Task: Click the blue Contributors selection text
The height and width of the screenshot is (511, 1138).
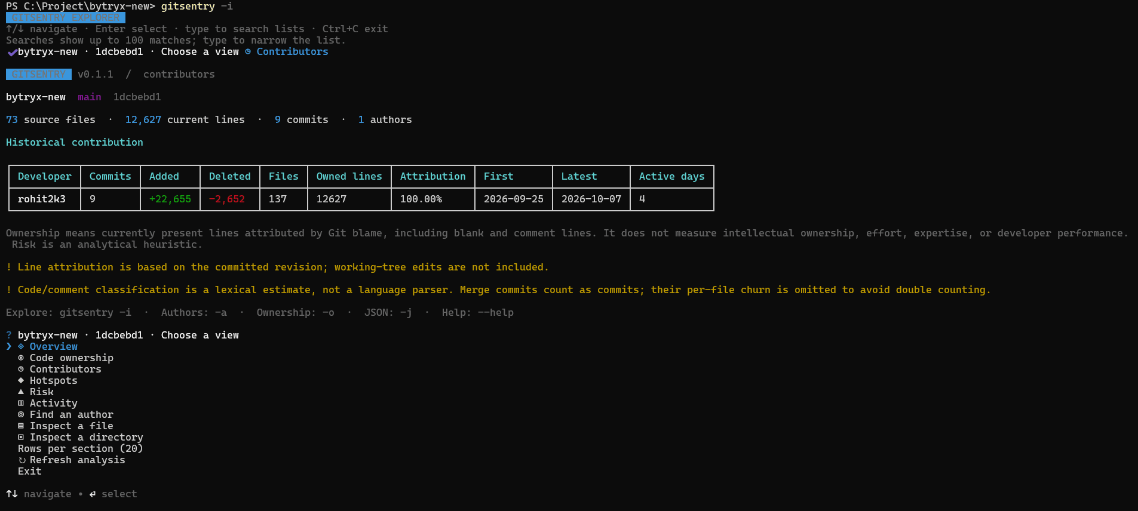Action: (293, 52)
